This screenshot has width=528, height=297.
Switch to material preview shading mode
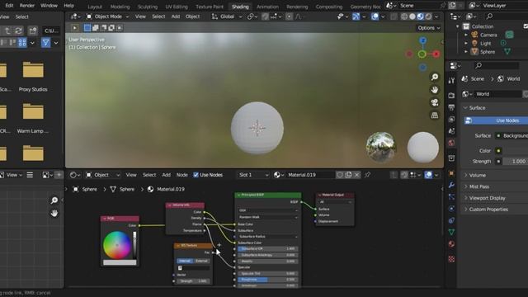point(420,16)
